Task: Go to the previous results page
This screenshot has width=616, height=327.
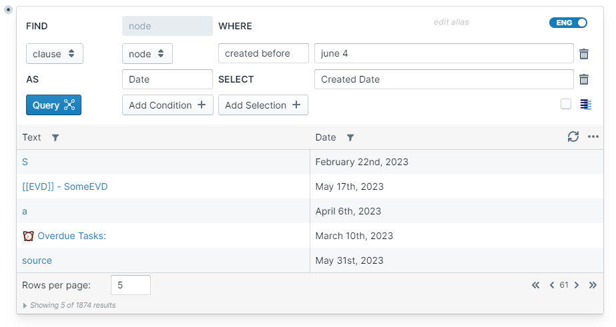Action: pyautogui.click(x=552, y=285)
